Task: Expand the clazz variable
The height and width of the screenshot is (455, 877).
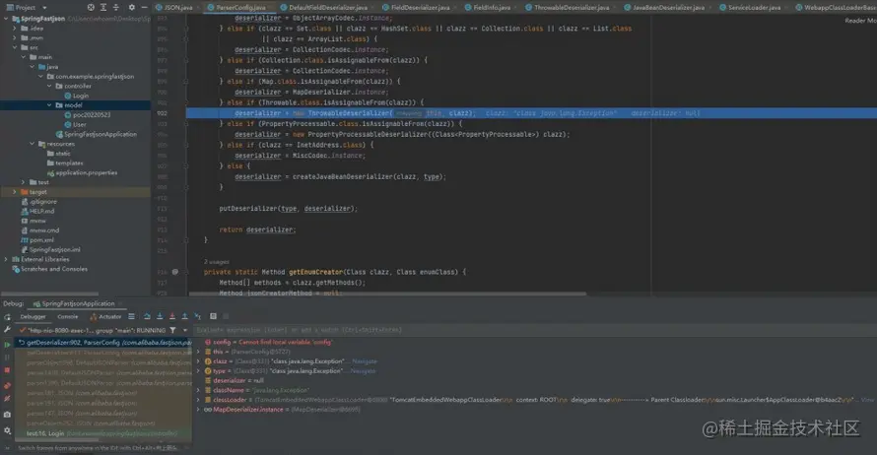Action: point(198,361)
